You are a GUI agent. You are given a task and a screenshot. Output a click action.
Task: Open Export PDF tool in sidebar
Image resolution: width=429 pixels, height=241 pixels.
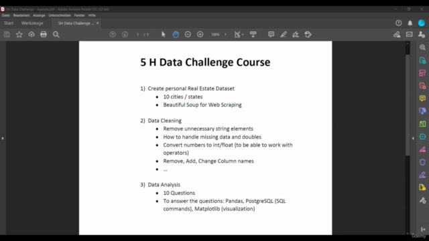coord(422,60)
